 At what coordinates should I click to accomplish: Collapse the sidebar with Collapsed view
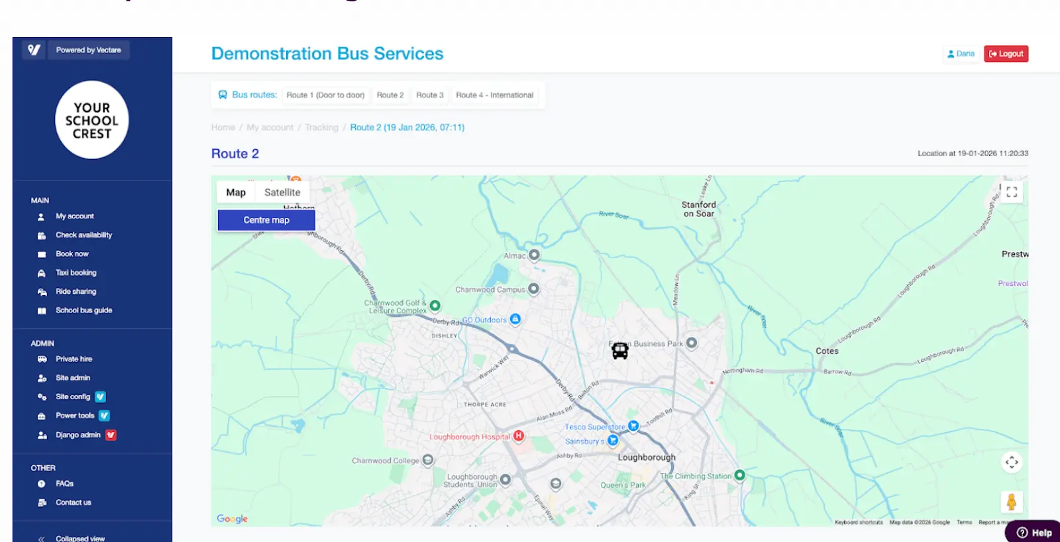point(79,538)
